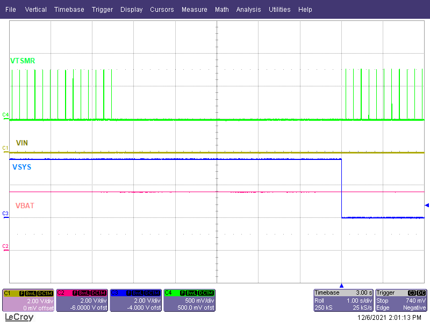Click the DC1M coupling badge on C2
The width and height of the screenshot is (430, 322).
click(97, 293)
